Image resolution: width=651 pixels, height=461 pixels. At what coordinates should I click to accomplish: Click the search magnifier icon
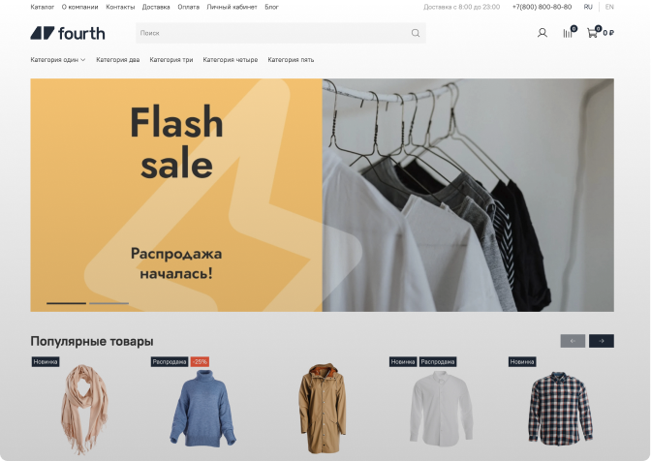[x=416, y=33]
